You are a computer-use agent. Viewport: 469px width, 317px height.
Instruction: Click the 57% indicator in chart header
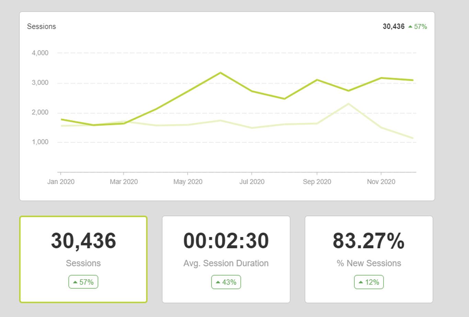tap(417, 27)
